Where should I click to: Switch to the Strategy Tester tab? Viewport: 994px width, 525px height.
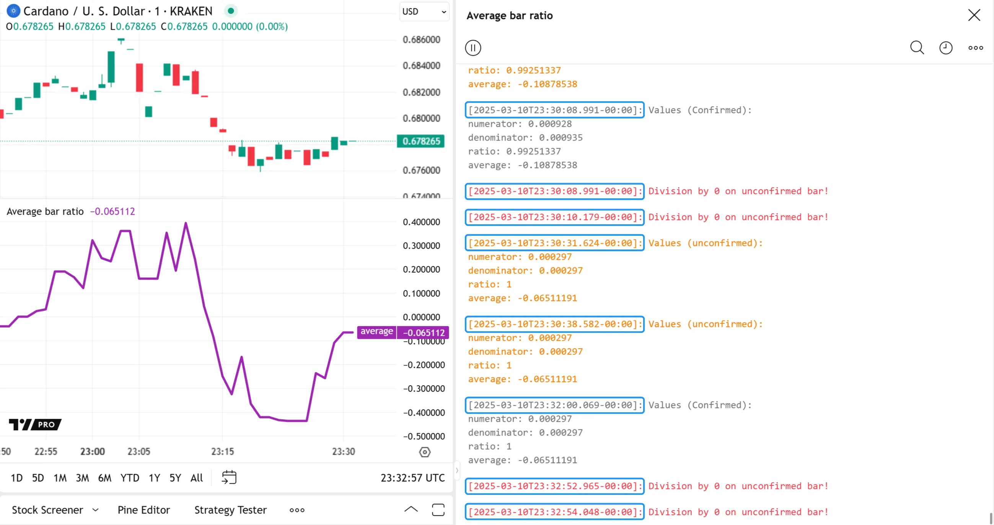tap(230, 510)
